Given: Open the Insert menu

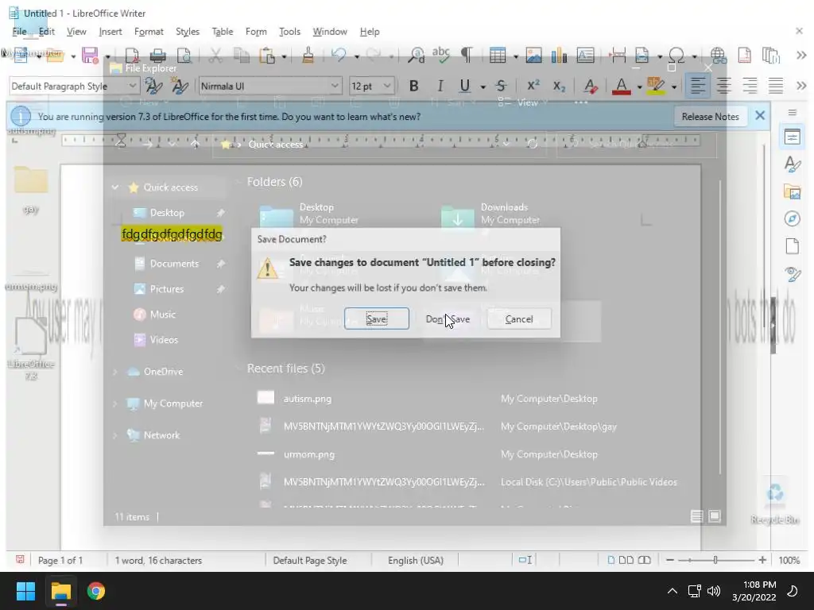Looking at the screenshot, I should tap(110, 32).
